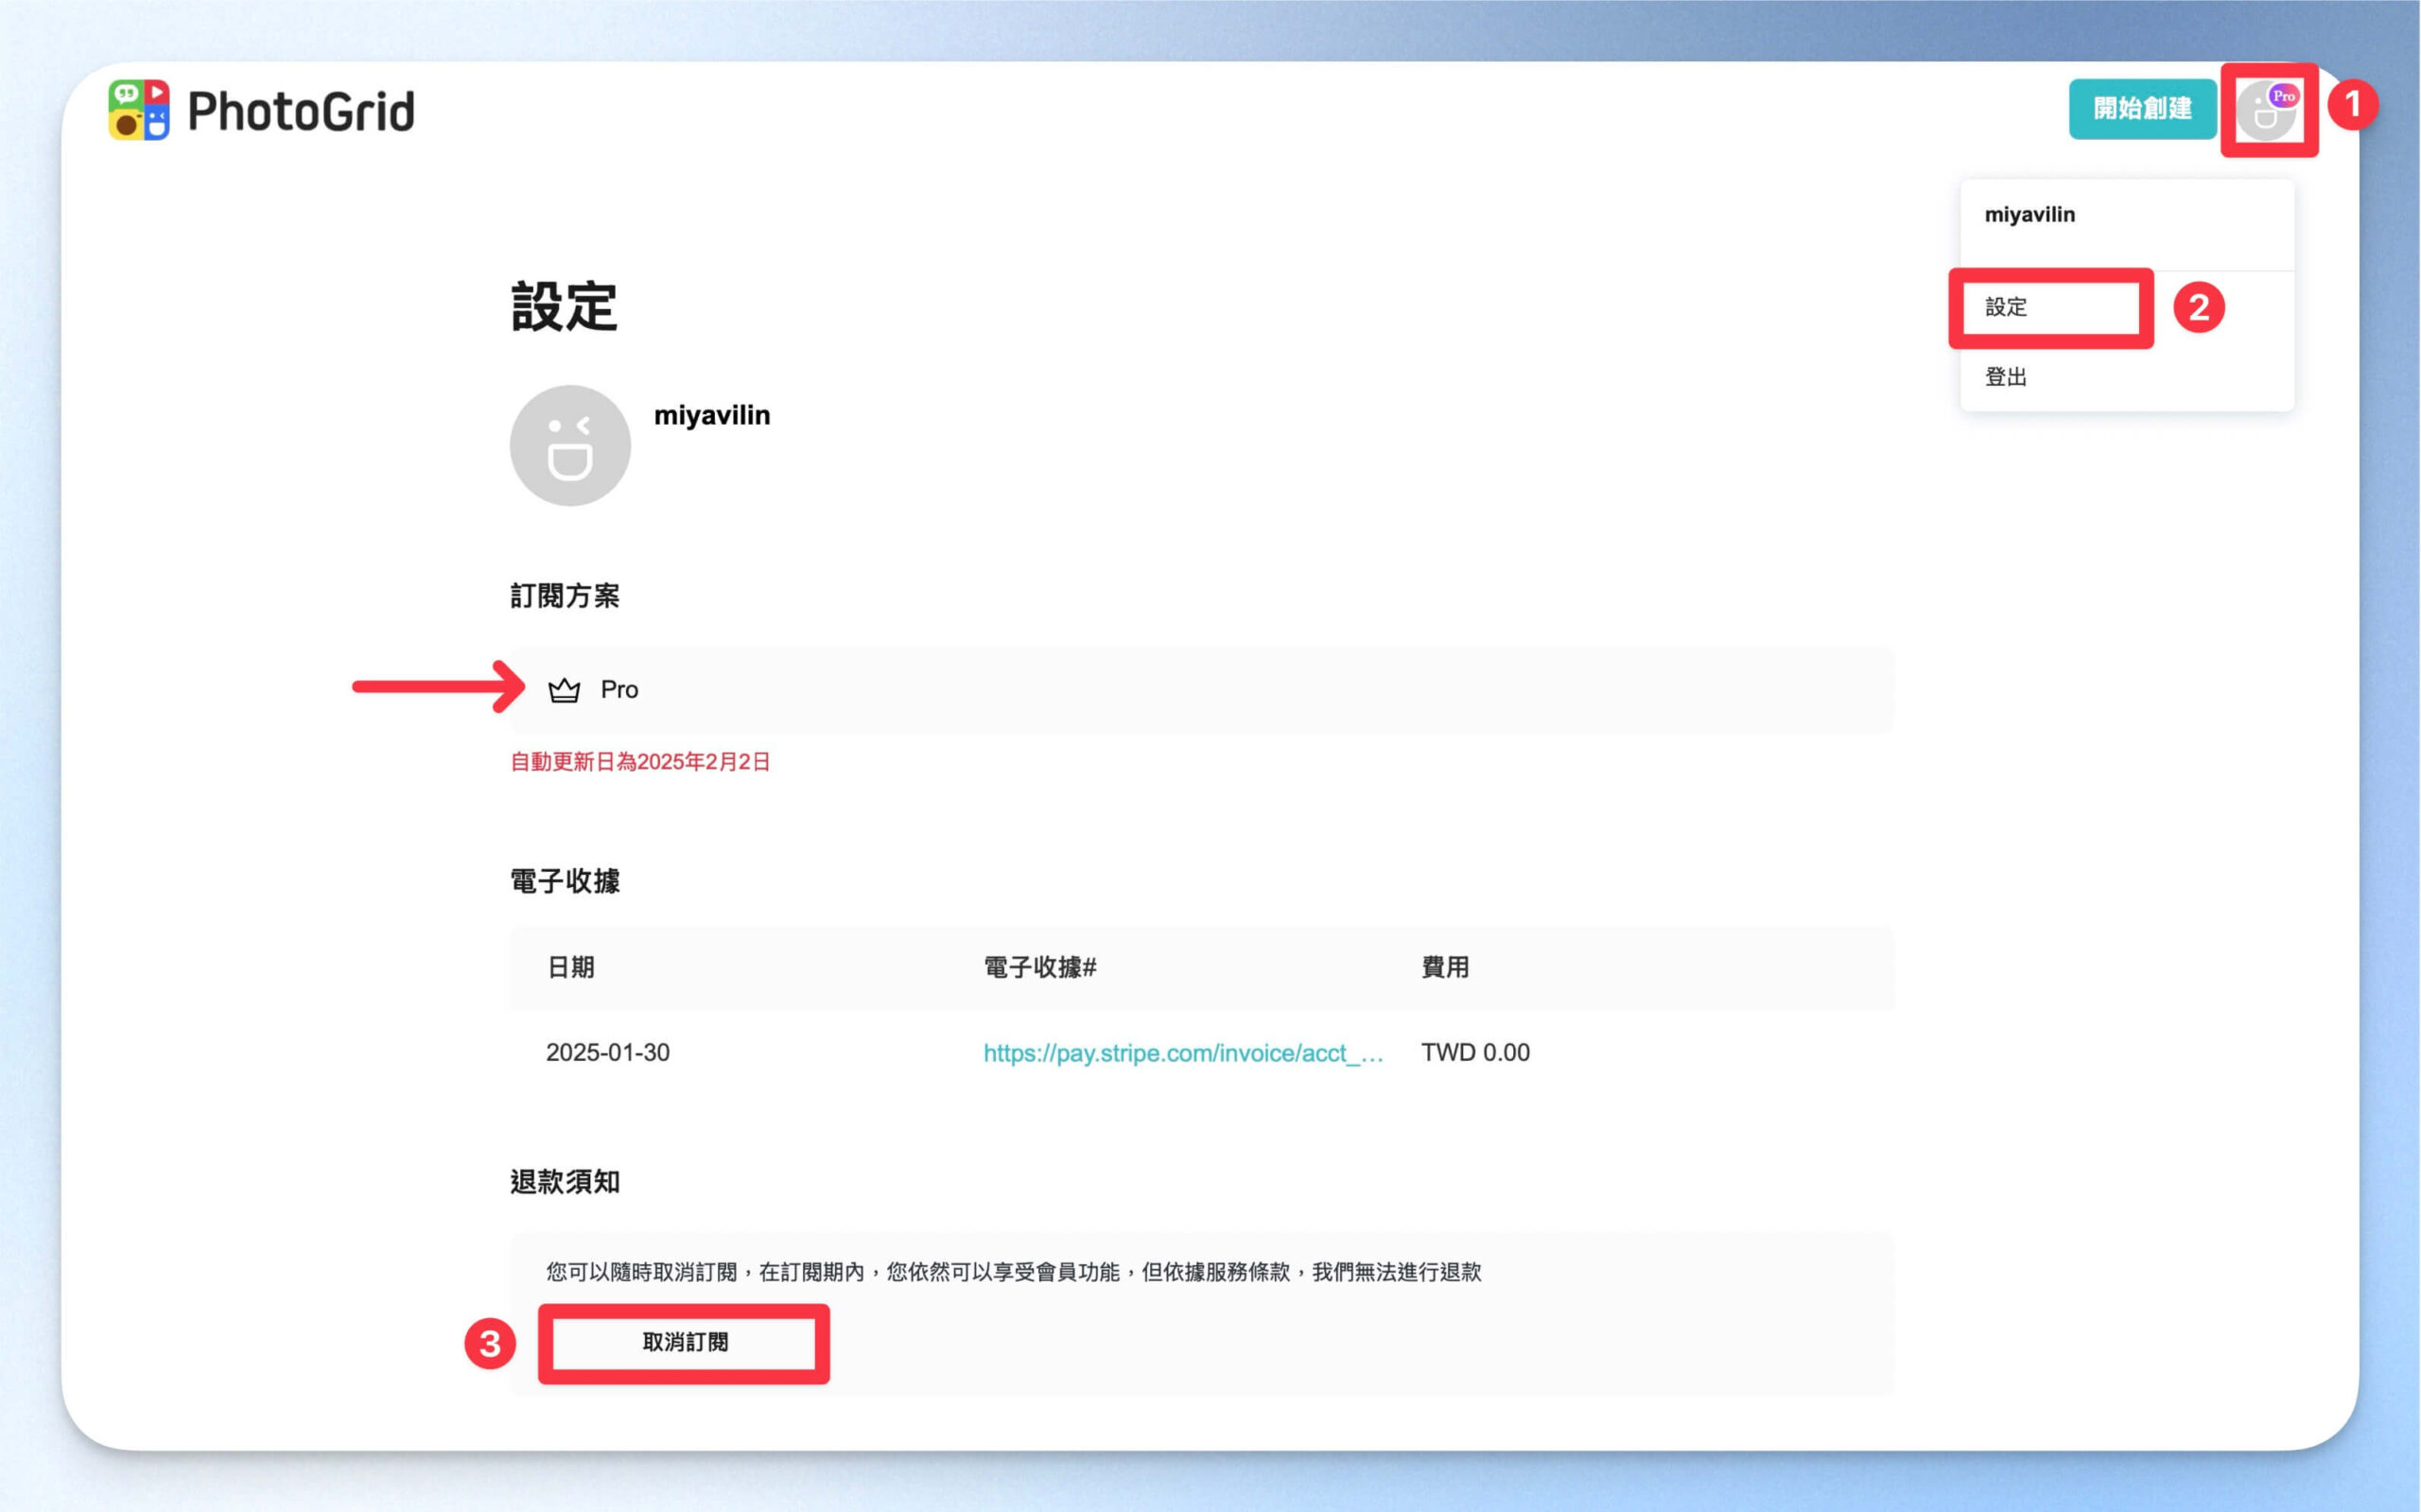Click the PhotoGrid colorful logo icon
Screen dimensions: 2421x1512
pos(139,110)
